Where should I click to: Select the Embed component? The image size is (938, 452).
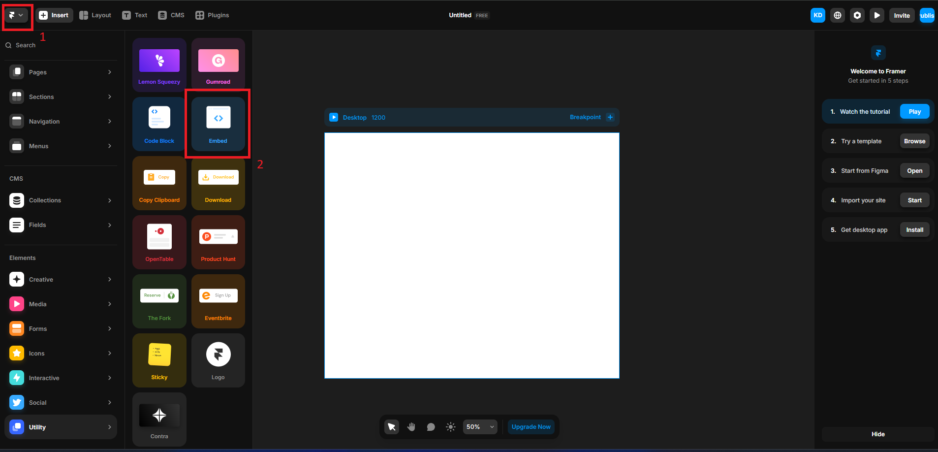(x=218, y=124)
